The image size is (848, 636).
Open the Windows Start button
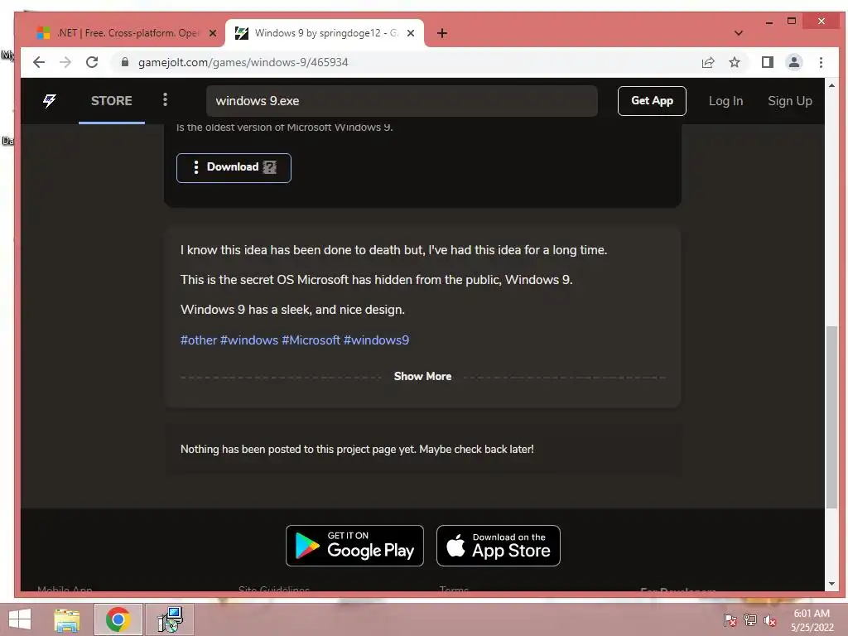[x=20, y=619]
